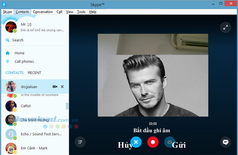Open the Skype menu
Screen dimensions: 238x155
(7, 12)
